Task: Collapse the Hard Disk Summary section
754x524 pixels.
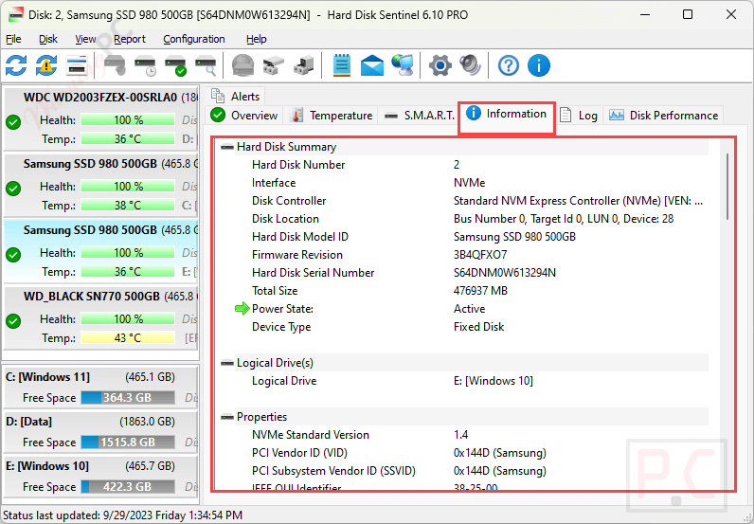Action: pos(227,147)
